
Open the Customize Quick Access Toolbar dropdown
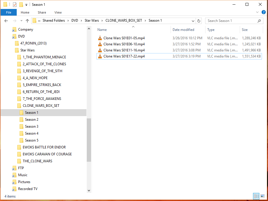pos(27,5)
